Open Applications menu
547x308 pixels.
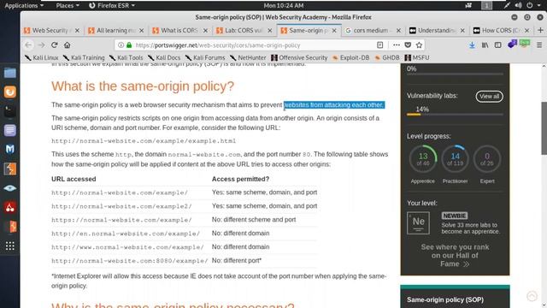pyautogui.click(x=24, y=5)
